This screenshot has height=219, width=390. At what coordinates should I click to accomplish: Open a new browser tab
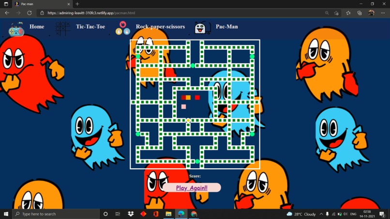[77, 4]
